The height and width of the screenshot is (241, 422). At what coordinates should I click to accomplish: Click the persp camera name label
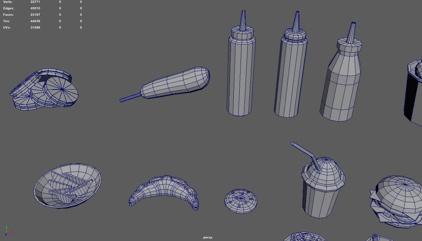click(x=208, y=237)
